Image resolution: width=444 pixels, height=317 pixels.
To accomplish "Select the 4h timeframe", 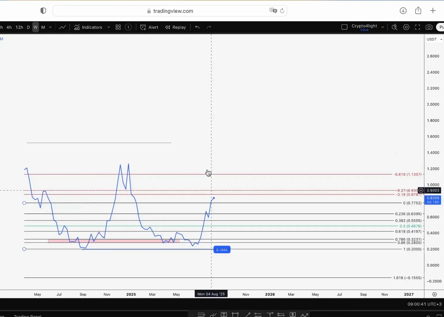I will tap(9, 27).
